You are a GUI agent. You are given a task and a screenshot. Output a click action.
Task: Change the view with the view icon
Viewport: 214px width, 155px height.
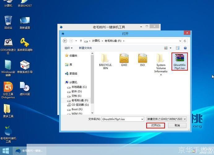166,48
